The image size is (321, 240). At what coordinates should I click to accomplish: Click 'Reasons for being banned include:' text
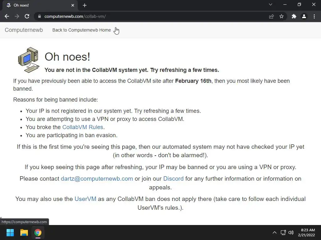click(55, 100)
